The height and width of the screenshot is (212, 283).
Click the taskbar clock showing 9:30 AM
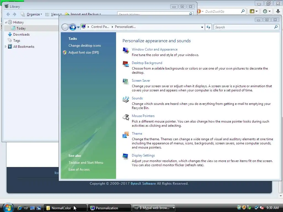272,208
